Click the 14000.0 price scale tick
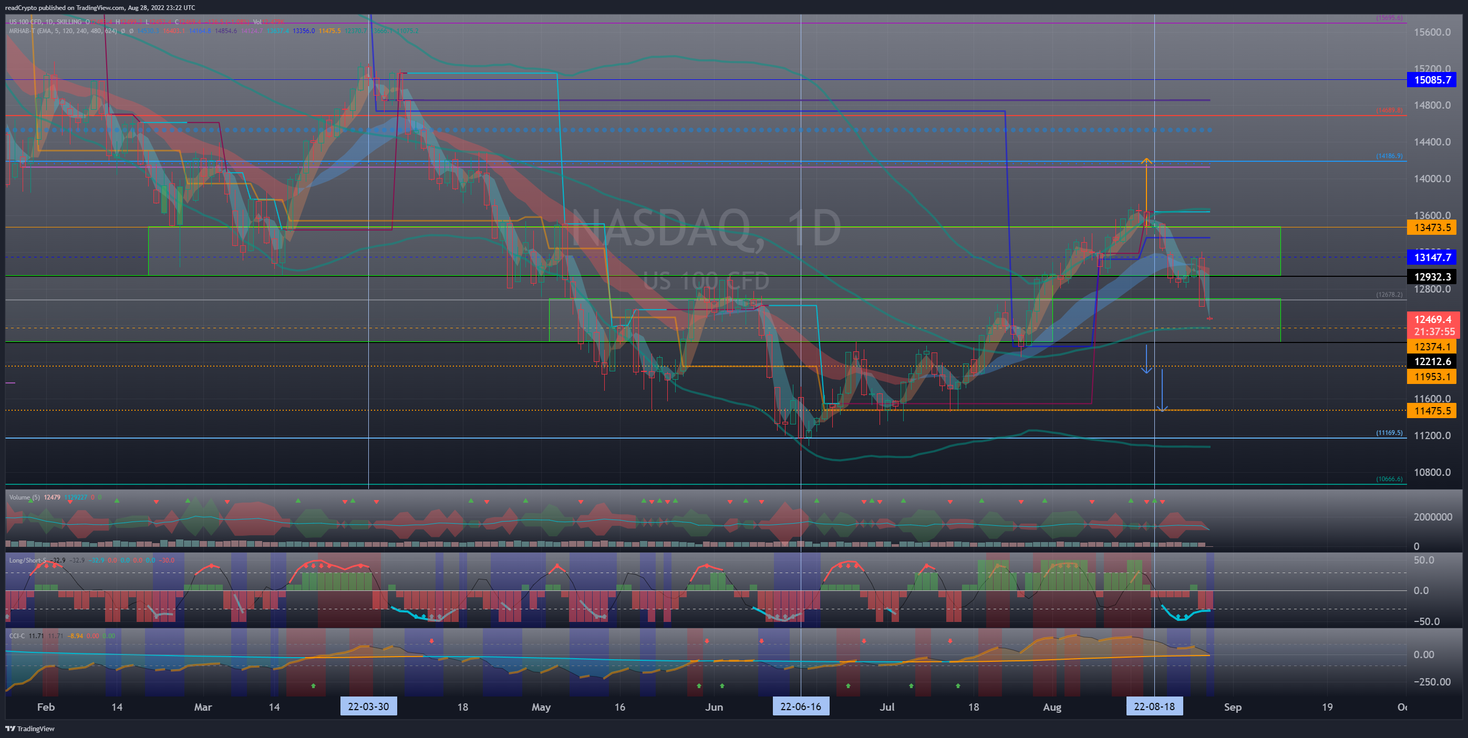The height and width of the screenshot is (738, 1468). [x=1432, y=179]
